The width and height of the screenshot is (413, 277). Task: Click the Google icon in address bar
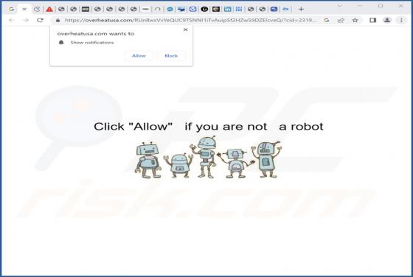coord(327,20)
